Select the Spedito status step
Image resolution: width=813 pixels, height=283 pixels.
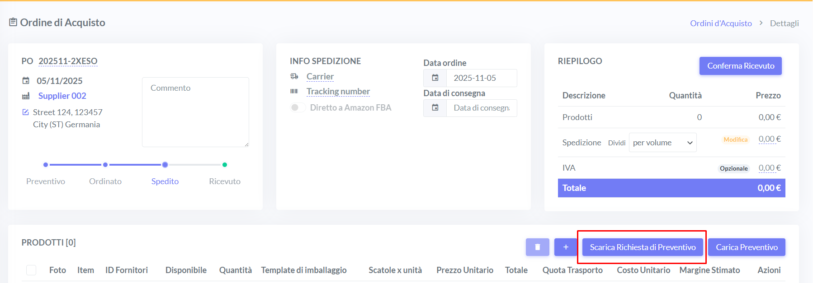(x=165, y=165)
